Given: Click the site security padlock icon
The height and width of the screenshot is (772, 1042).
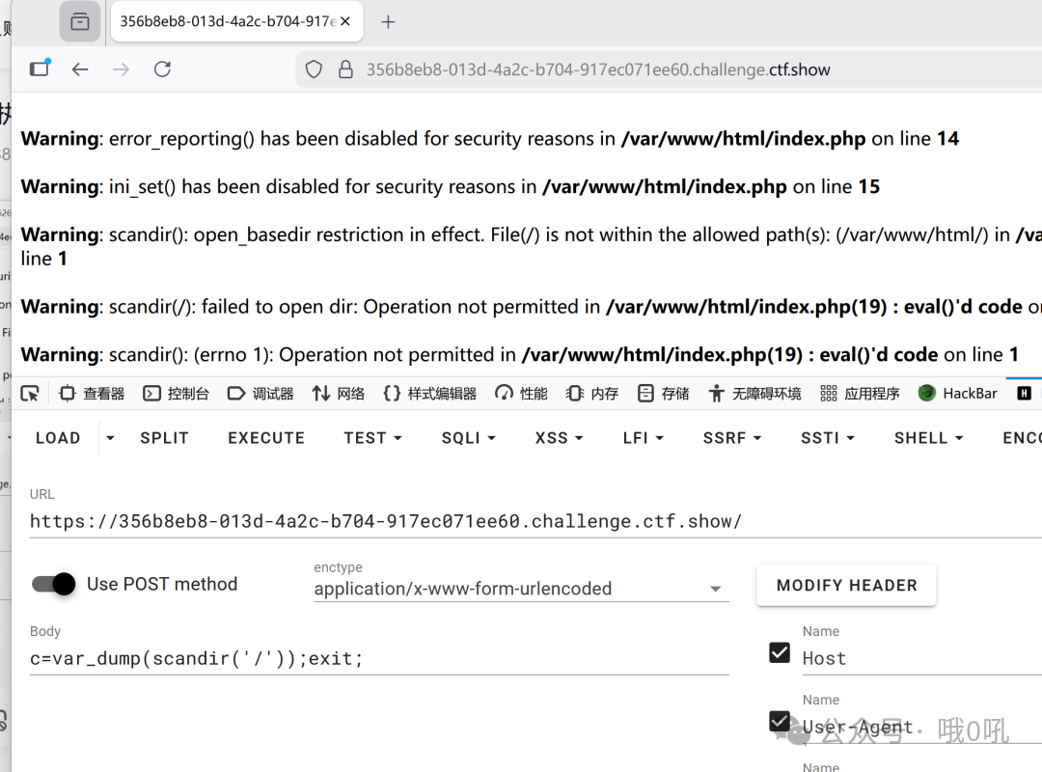Looking at the screenshot, I should click(345, 69).
